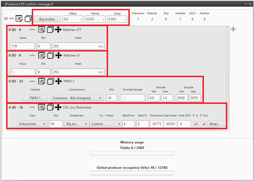Click the PWM 1 variable button
This screenshot has height=181, width=254.
click(35, 98)
